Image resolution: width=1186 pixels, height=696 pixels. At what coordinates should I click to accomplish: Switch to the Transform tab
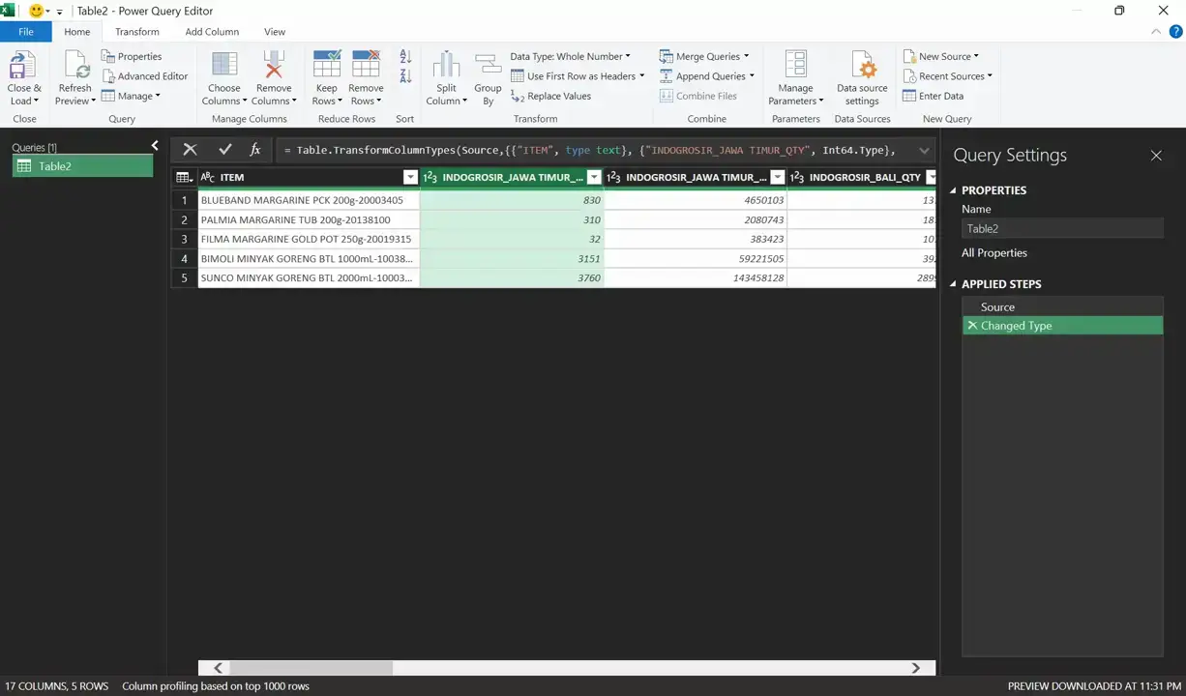(137, 32)
